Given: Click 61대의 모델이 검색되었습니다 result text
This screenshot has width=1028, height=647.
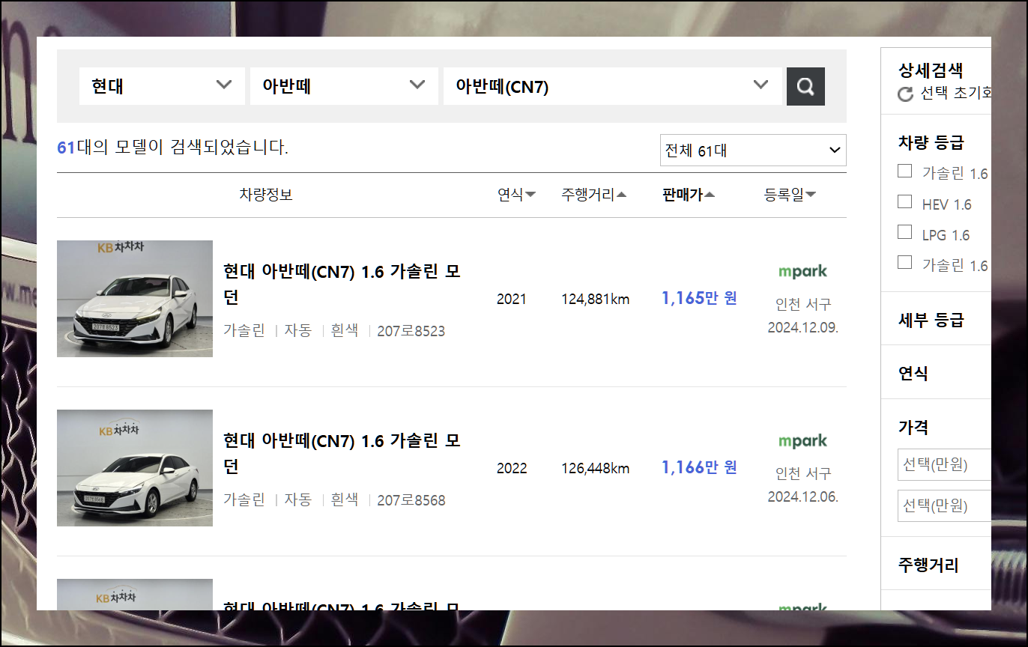Looking at the screenshot, I should click(x=173, y=148).
